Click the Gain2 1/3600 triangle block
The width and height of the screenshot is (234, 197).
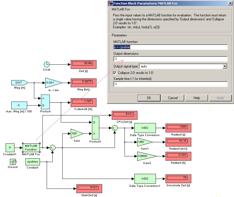(146, 156)
